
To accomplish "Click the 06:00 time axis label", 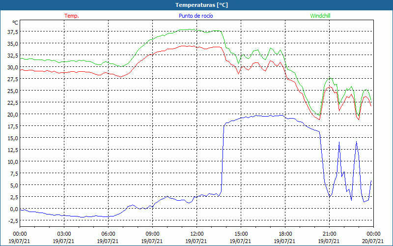I will (108, 234).
